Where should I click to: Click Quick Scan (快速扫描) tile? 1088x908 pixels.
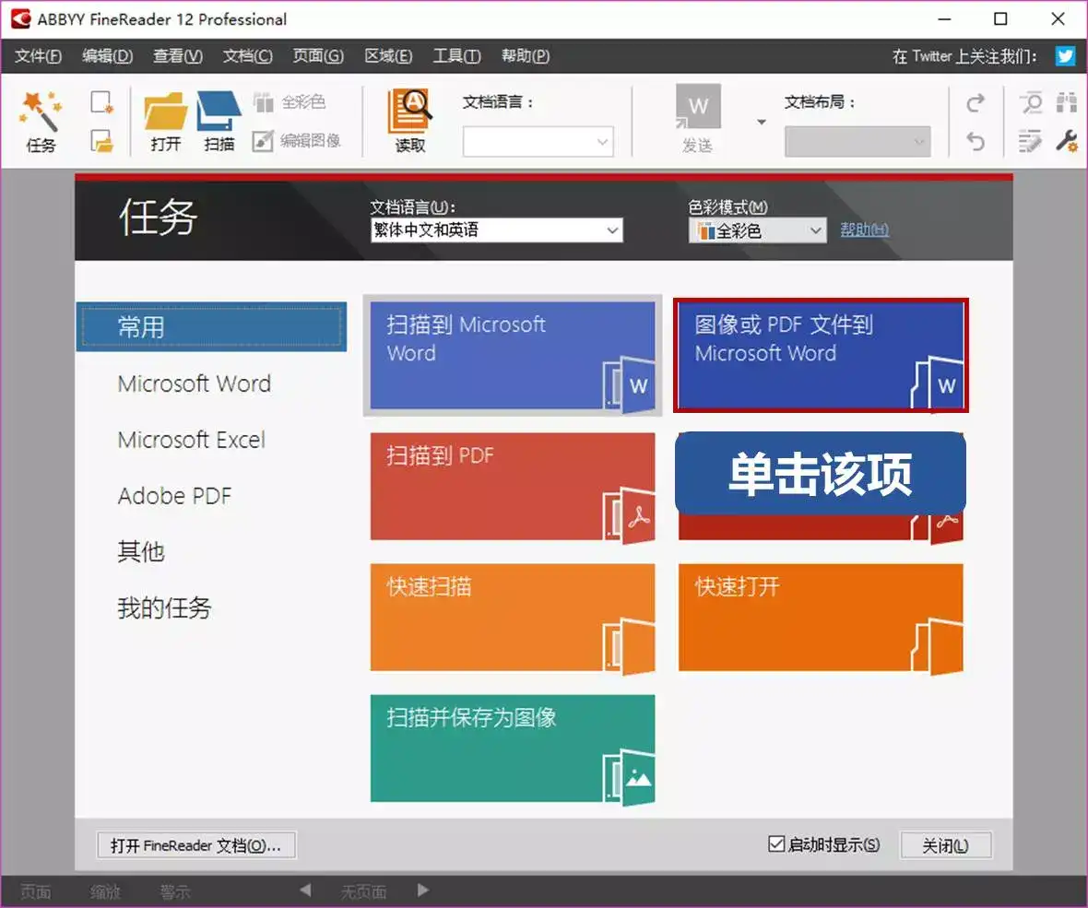[x=513, y=618]
